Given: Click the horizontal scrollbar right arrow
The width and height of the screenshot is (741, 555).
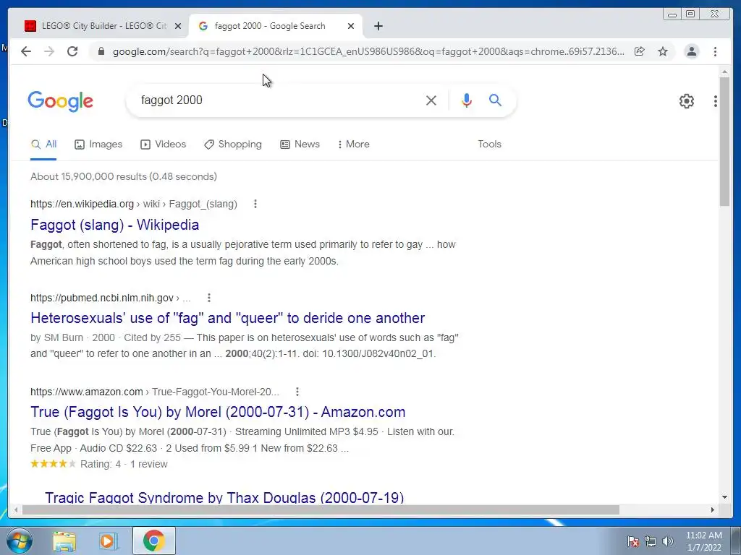Looking at the screenshot, I should coord(713,509).
